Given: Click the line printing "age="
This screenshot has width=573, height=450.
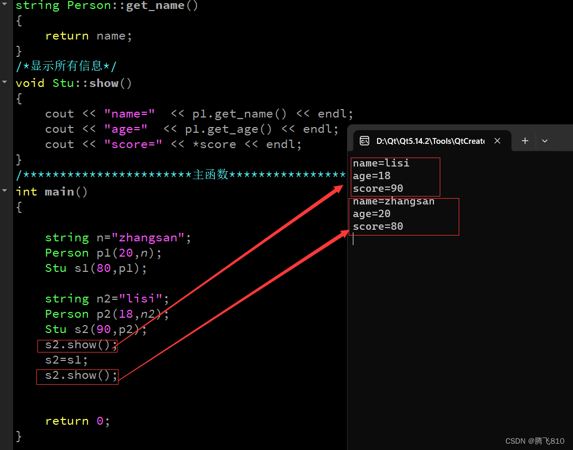Looking at the screenshot, I should [192, 129].
